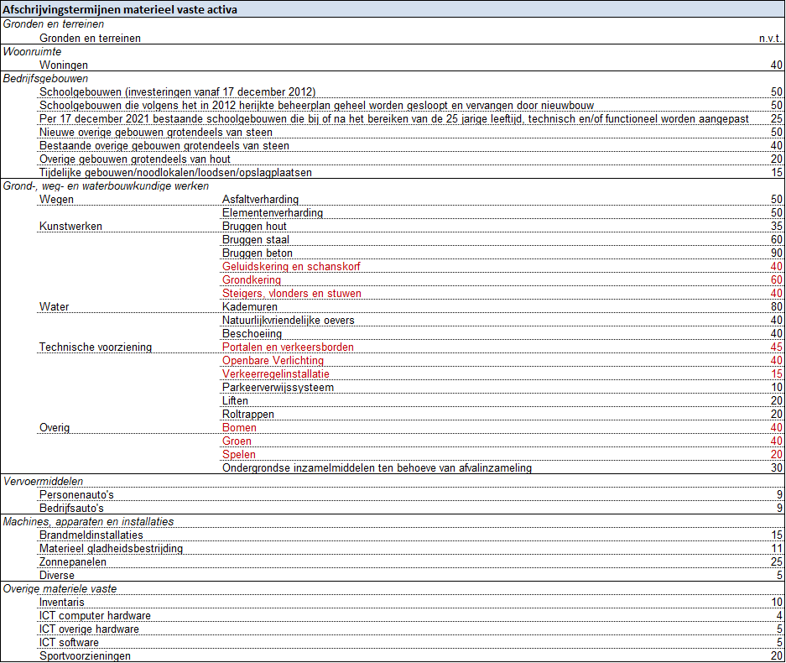Click the red 'Geluidskering en schanskorf' text
Screen dimensions: 786x663
coord(291,266)
